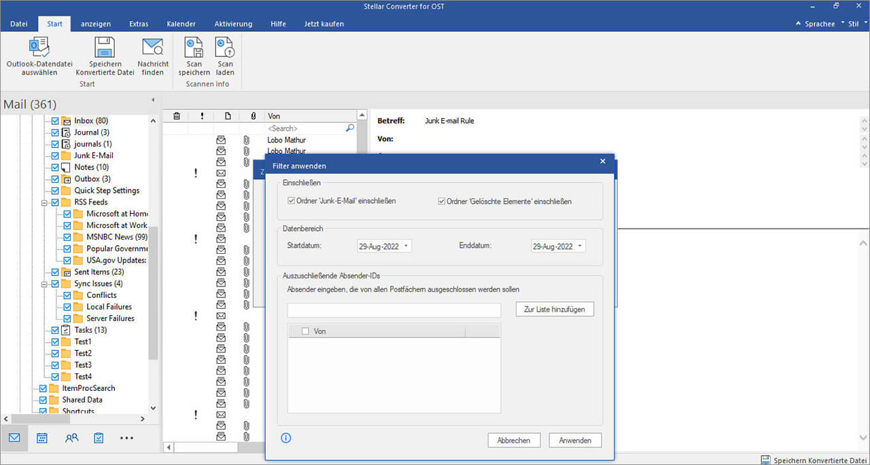Open the Jetzt kaufen tab
Viewport: 870px width, 465px height.
point(323,24)
